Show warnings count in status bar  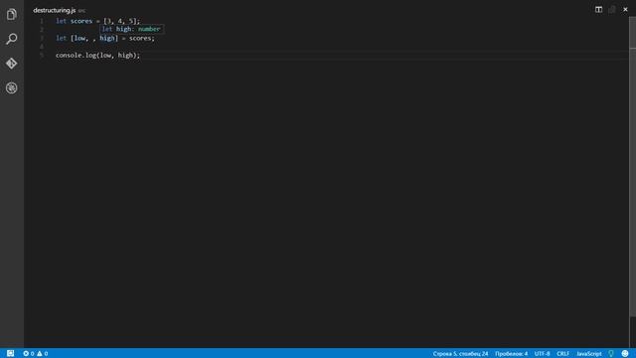click(43, 354)
